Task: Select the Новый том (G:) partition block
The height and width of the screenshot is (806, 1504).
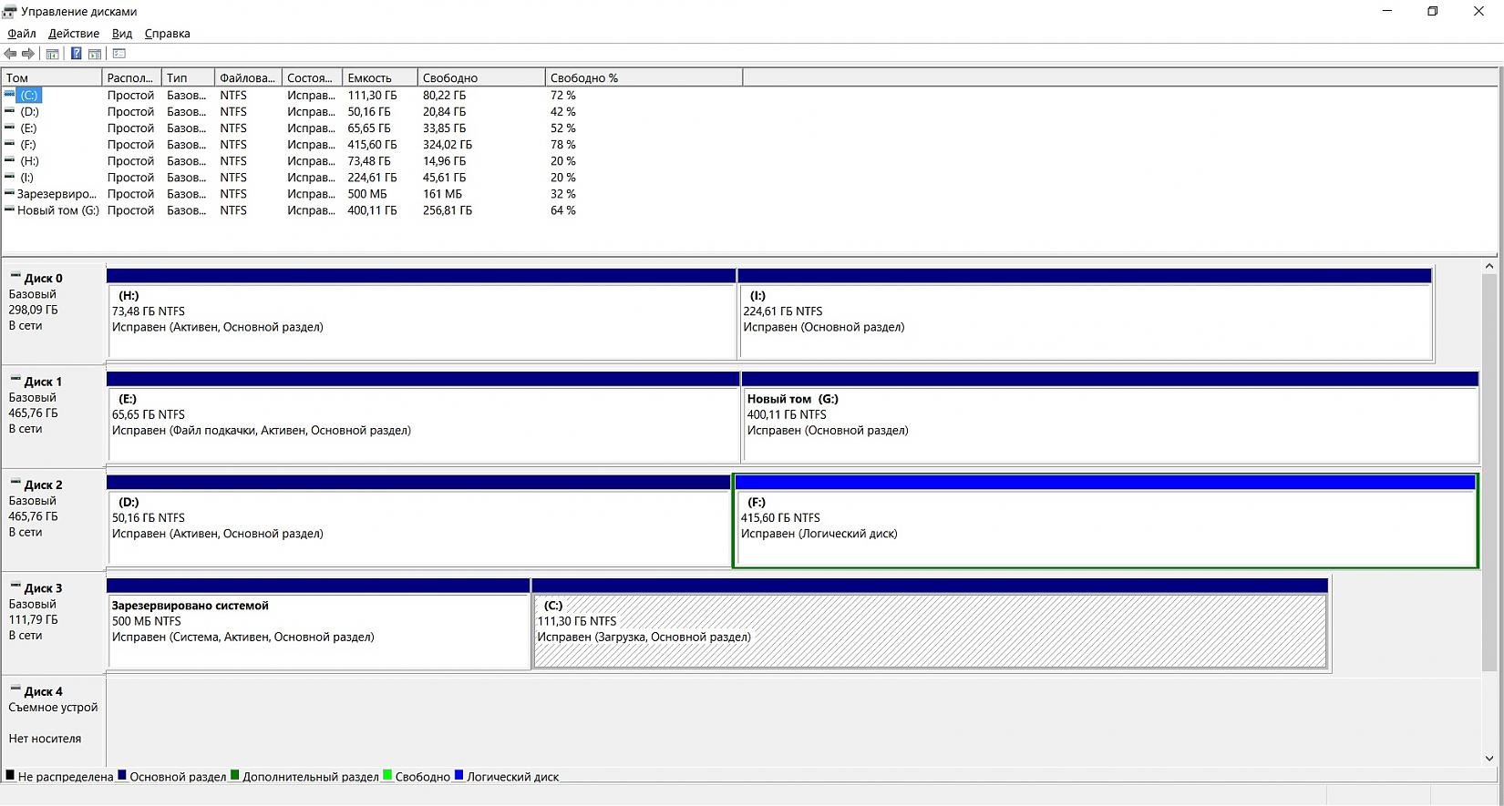Action: coord(1110,417)
